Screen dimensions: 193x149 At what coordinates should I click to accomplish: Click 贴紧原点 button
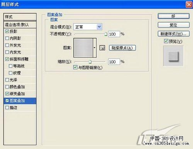click(122, 48)
